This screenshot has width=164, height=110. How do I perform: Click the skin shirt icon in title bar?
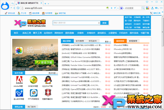pos(147,2)
